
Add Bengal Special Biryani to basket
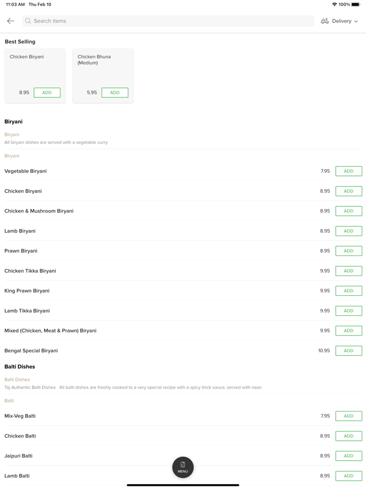[348, 351]
